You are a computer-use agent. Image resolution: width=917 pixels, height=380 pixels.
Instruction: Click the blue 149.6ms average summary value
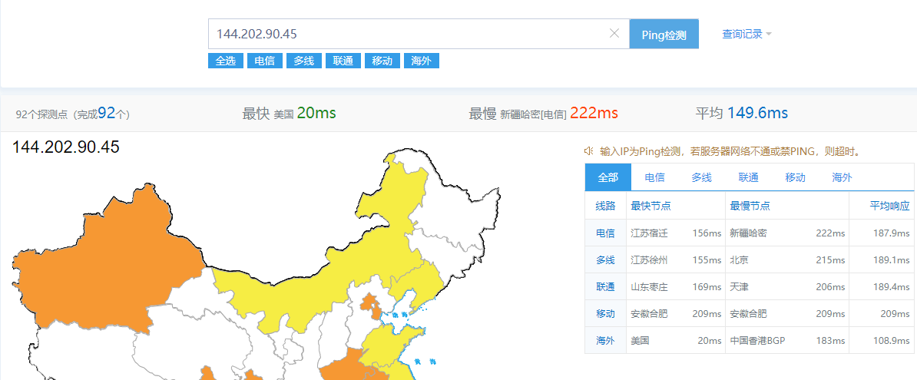(757, 114)
